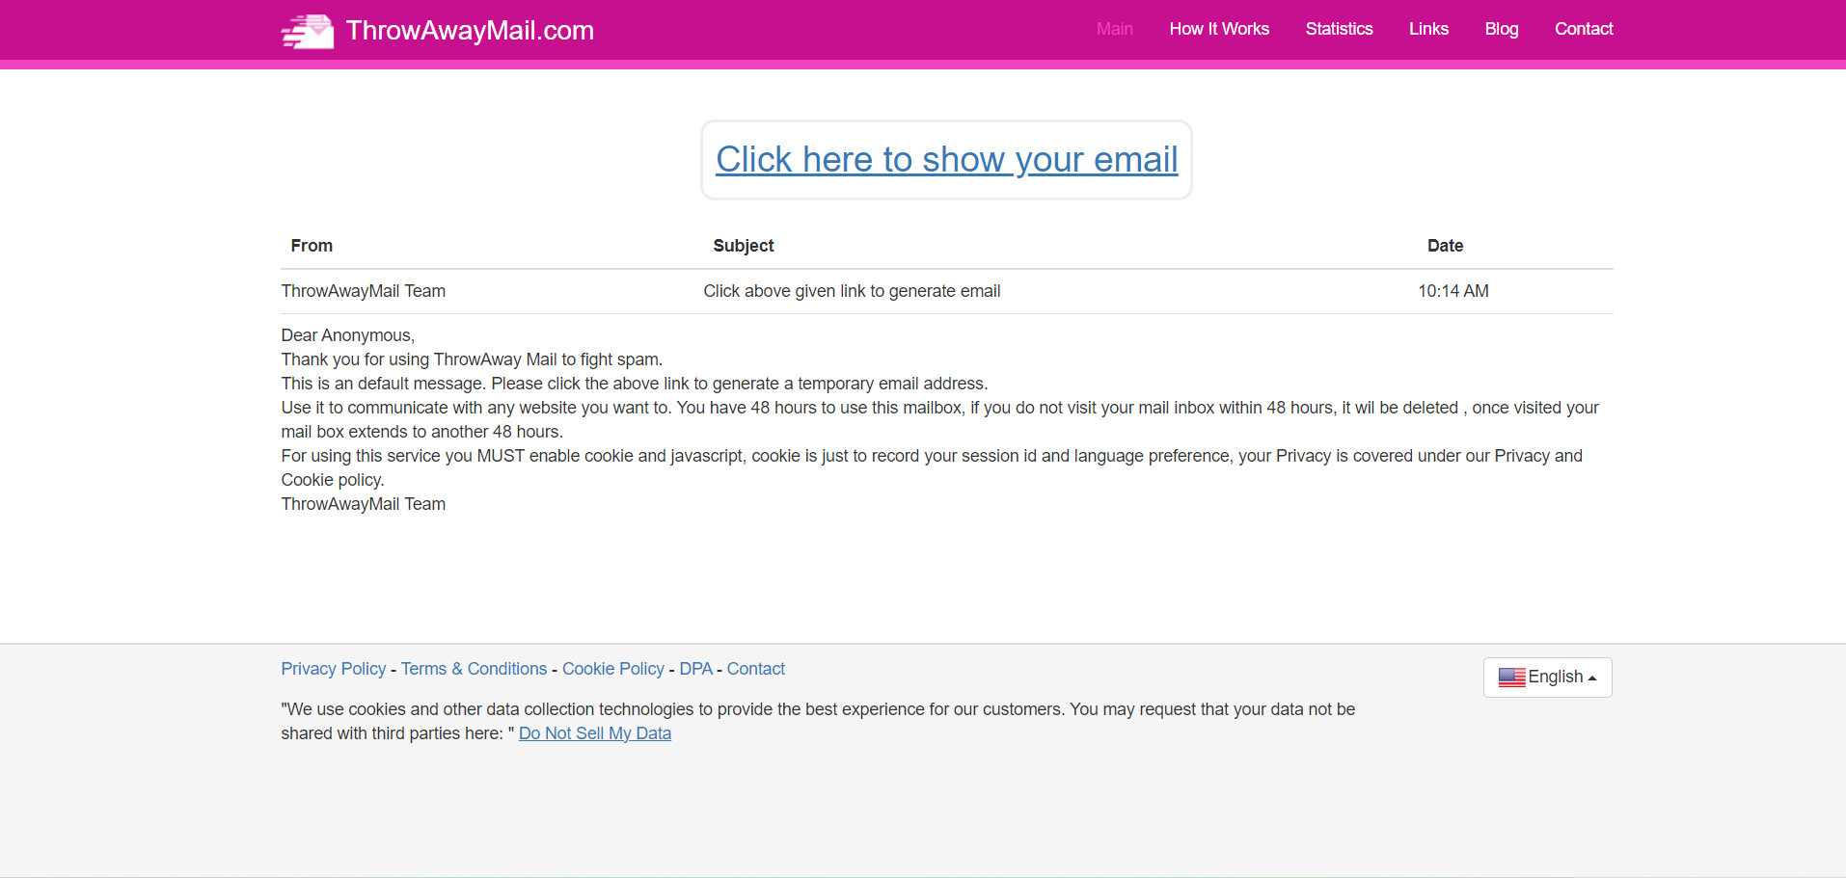Expand the English language dropdown

(x=1547, y=677)
